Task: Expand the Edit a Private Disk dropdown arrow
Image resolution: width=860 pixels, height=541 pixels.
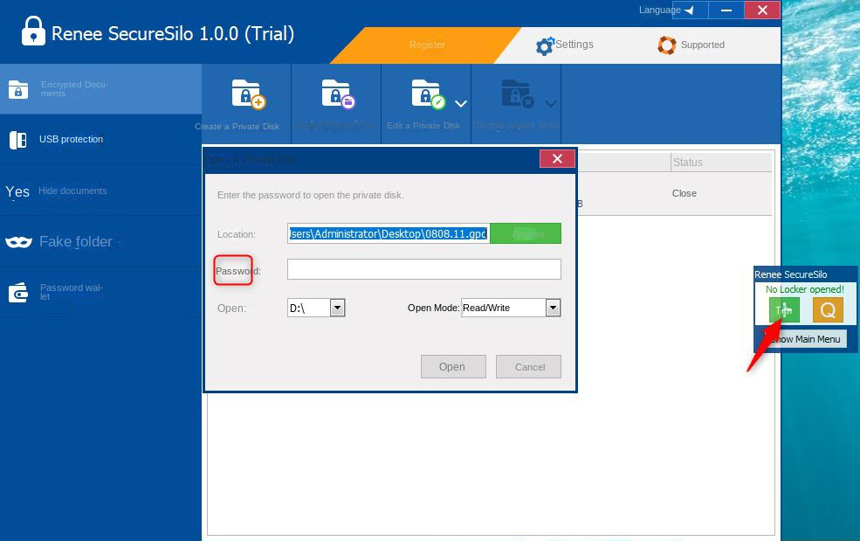Action: (x=461, y=104)
